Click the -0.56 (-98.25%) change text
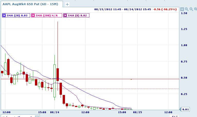This screenshot has height=117, width=197. tap(165, 9)
